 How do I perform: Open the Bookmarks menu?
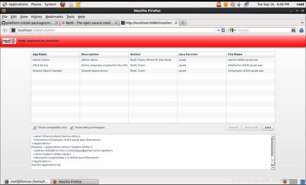(54, 17)
